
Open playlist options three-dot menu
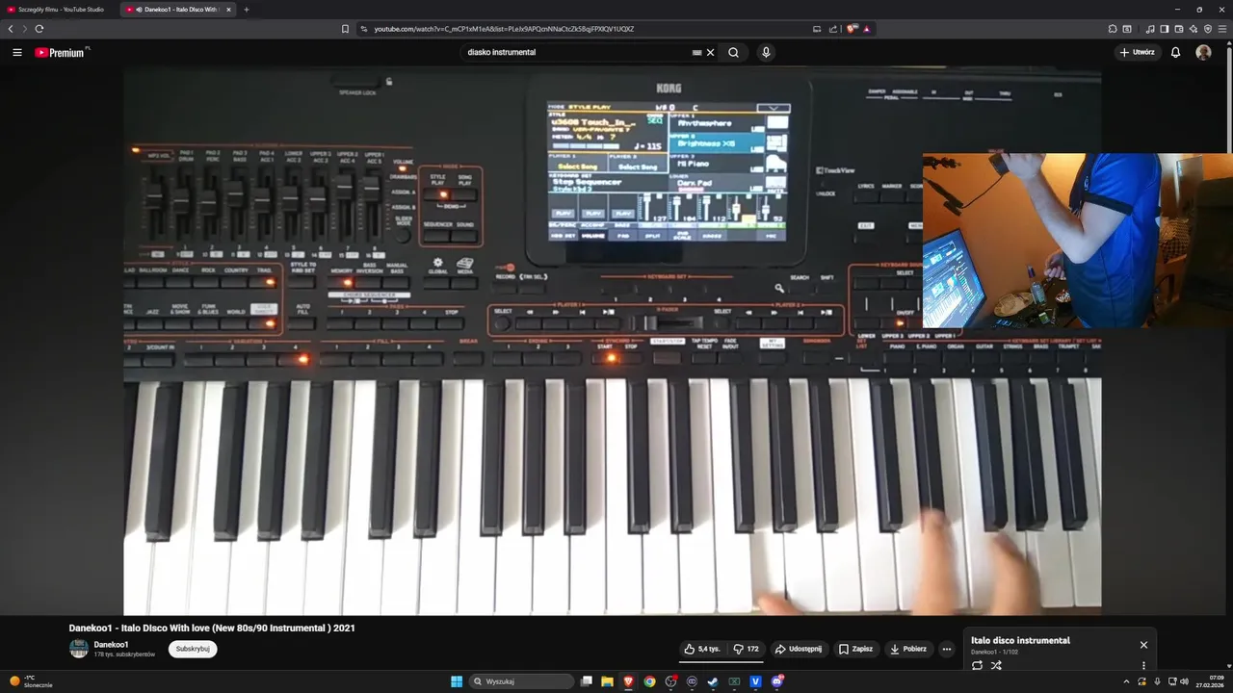[x=1143, y=665]
